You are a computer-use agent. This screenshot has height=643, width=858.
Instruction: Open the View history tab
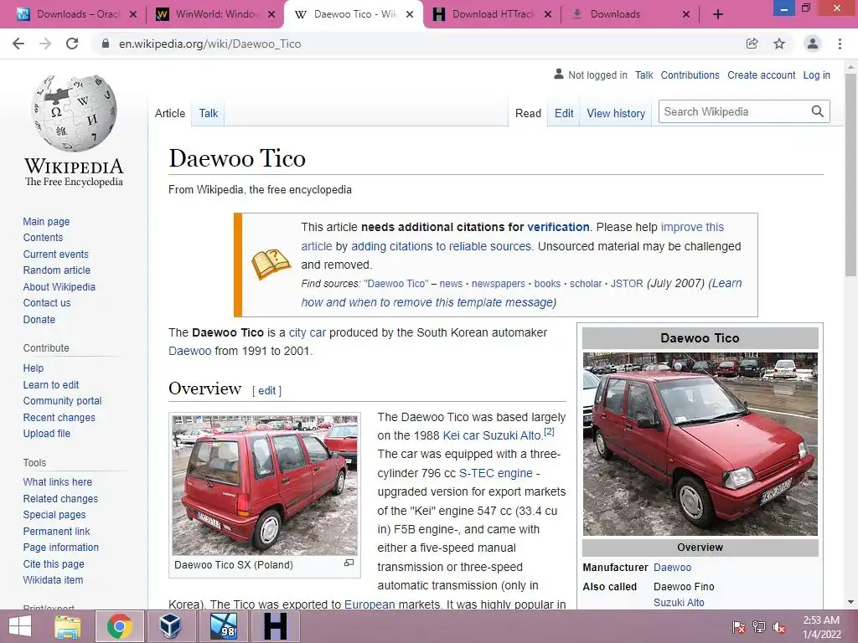(616, 113)
